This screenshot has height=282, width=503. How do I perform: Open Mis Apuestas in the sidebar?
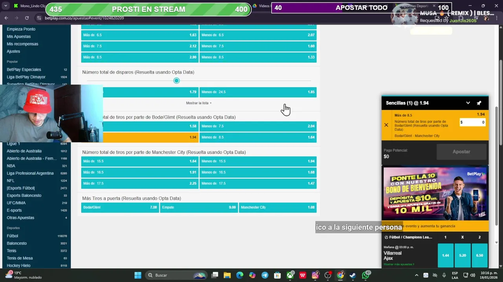pos(18,36)
